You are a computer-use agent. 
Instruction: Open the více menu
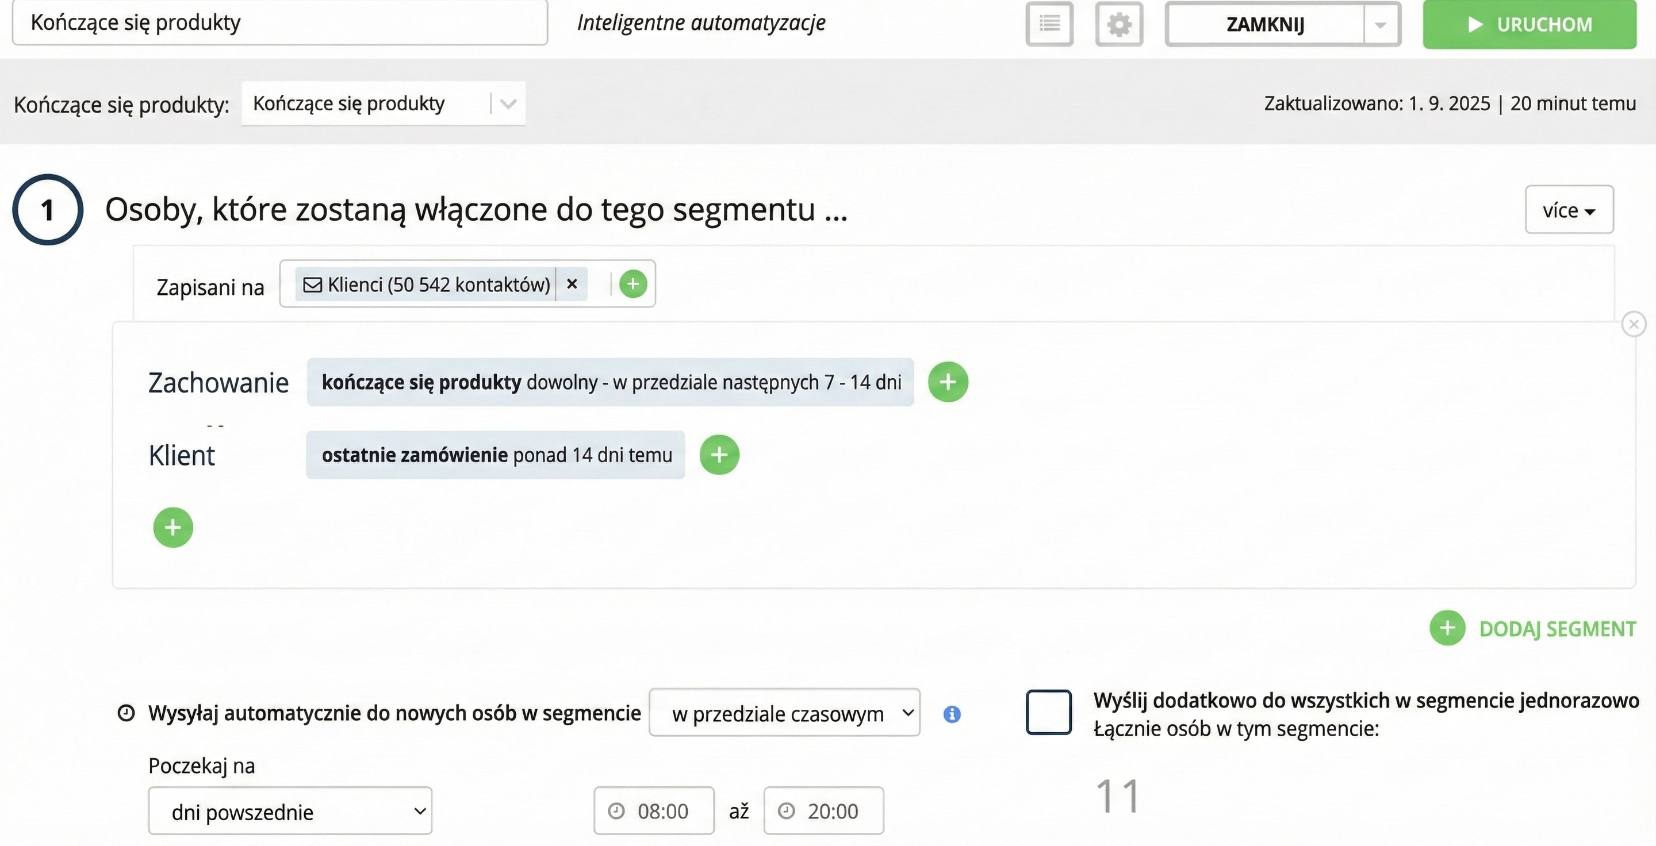(1569, 210)
